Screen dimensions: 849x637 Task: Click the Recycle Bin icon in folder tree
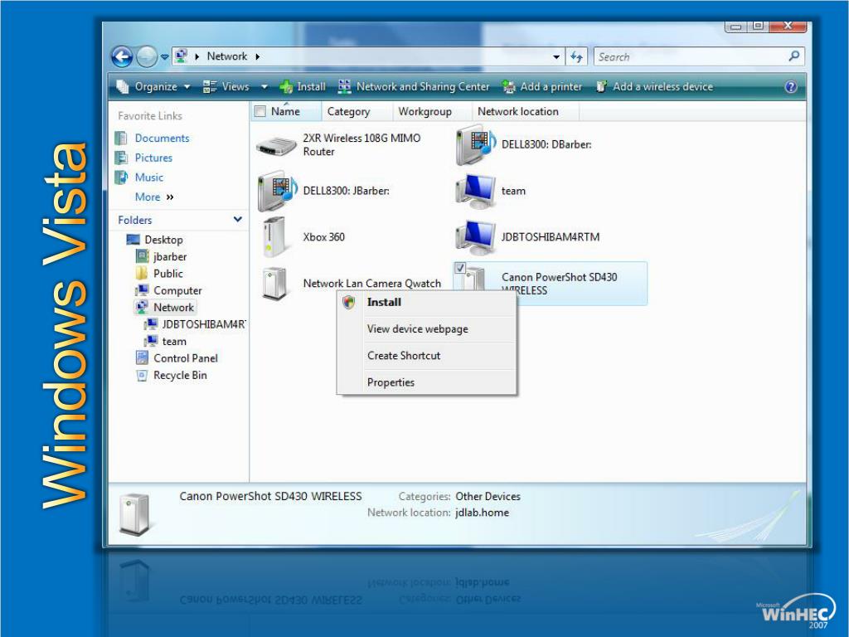pos(142,375)
